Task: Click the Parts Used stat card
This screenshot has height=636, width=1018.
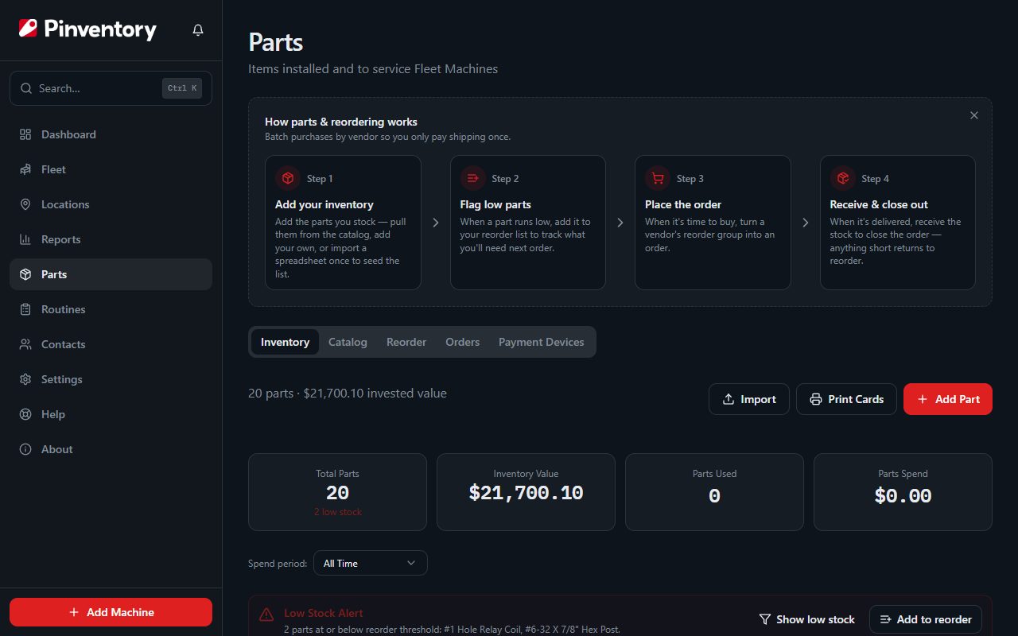Action: click(x=714, y=492)
